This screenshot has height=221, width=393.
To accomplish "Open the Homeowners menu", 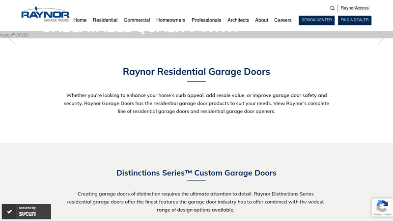I will (170, 20).
